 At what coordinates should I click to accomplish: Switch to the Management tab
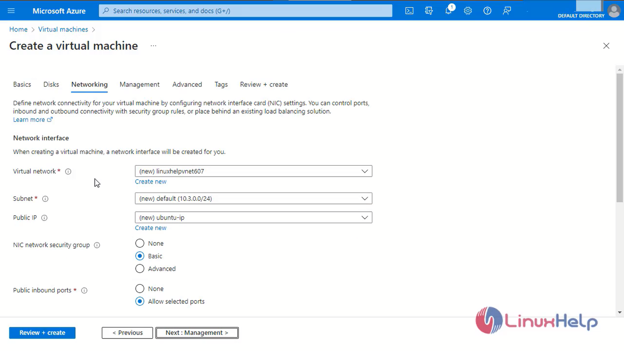coord(139,84)
